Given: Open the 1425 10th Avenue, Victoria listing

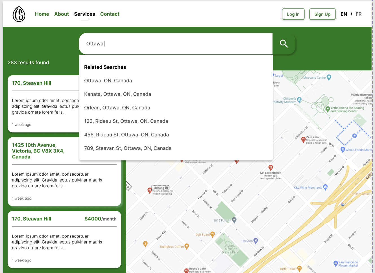Looking at the screenshot, I should (x=64, y=172).
